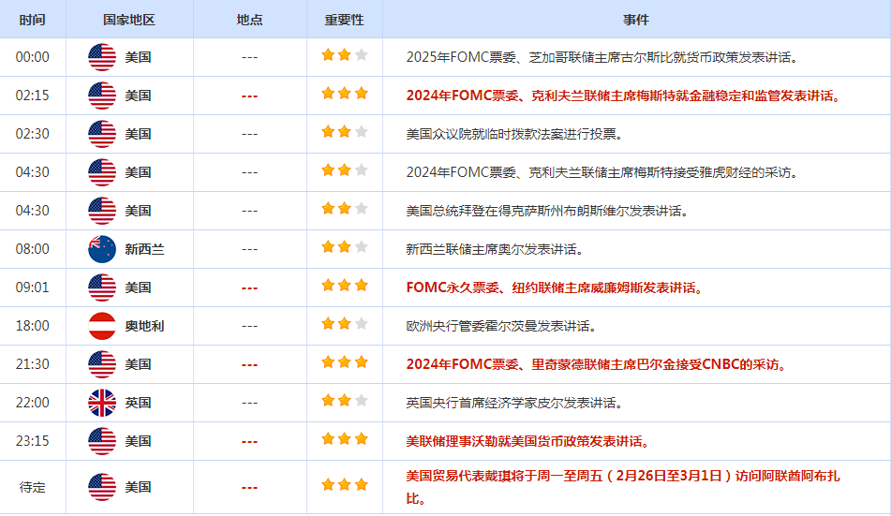Click the US flag in the 23:15 row
This screenshot has width=891, height=516.
coord(102,441)
